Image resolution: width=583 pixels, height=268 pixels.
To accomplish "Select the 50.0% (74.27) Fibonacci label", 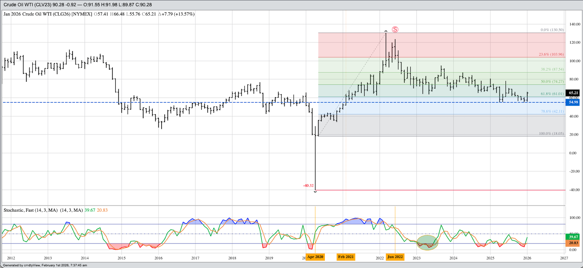I will (x=552, y=82).
